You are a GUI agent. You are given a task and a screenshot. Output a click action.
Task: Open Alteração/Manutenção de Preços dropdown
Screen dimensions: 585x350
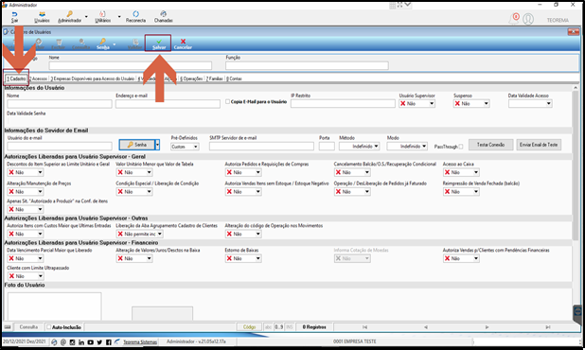[40, 192]
